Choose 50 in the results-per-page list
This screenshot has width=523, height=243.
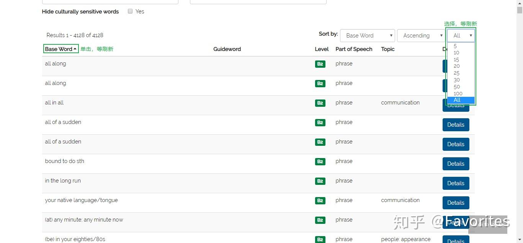(457, 86)
